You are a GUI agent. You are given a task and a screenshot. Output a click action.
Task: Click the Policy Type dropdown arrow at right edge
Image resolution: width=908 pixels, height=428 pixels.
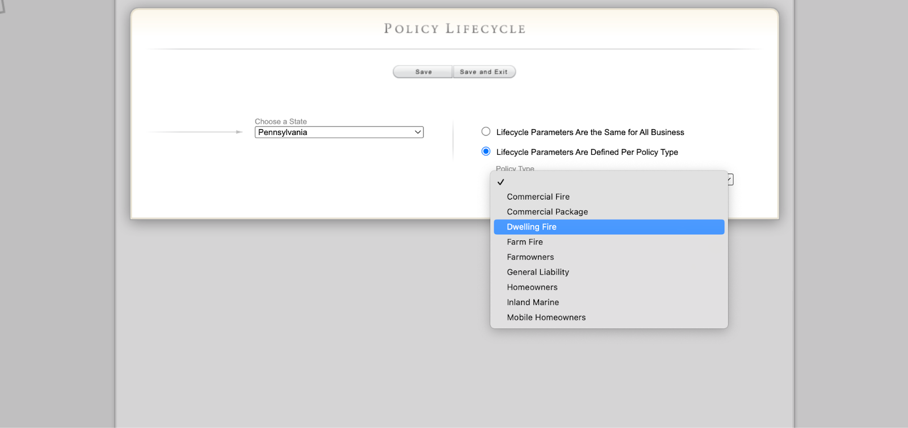click(x=730, y=180)
